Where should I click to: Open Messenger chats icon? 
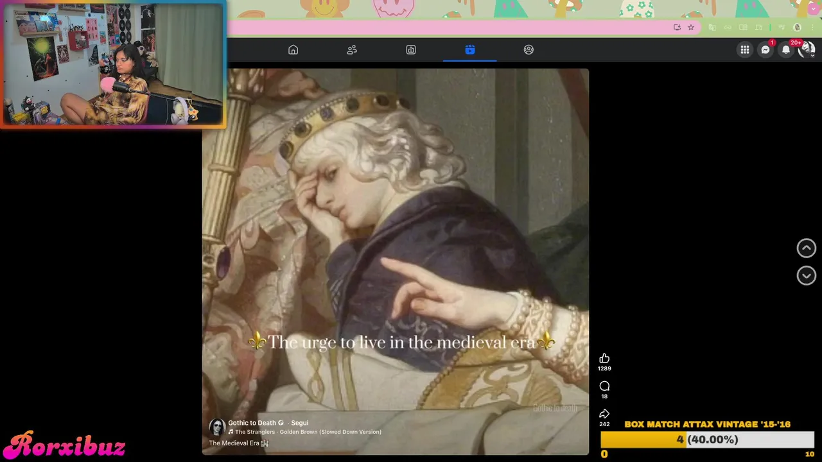click(x=765, y=49)
